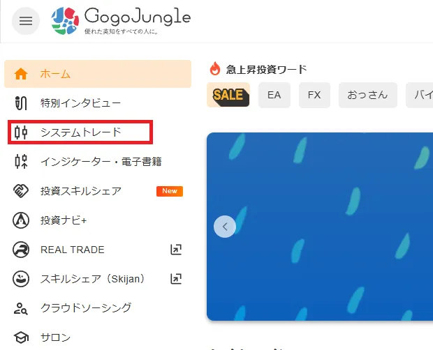Open REAL TRADE external link icon
The height and width of the screenshot is (350, 433).
[x=176, y=250]
